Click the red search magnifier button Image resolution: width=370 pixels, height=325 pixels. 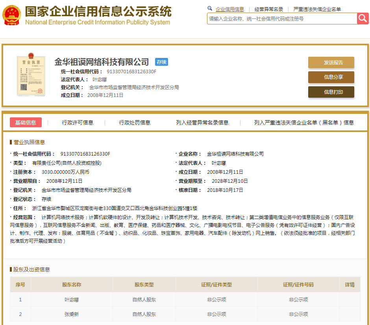363,19
